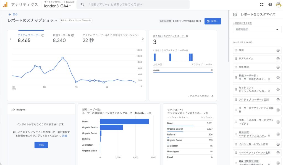This screenshot has height=165, width=283.
Task: Click the user account avatar
Action: click(278, 4)
